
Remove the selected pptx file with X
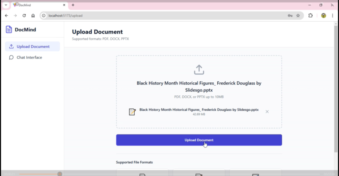pyautogui.click(x=267, y=112)
